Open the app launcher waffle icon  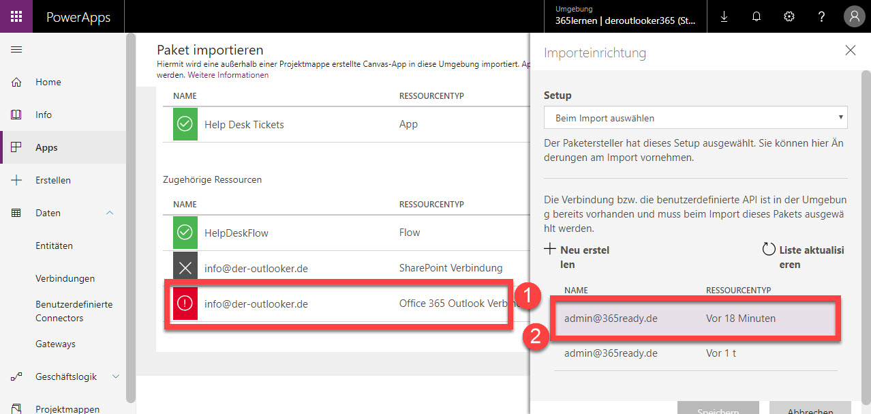pos(16,16)
